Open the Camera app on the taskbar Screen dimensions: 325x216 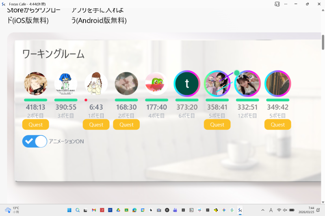(159, 210)
